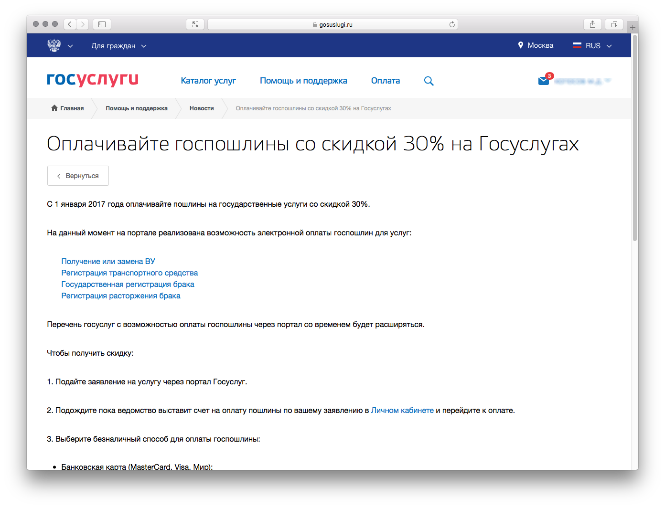Viewport: 665px width, 508px height.
Task: Show all tabs overview button
Action: [x=614, y=24]
